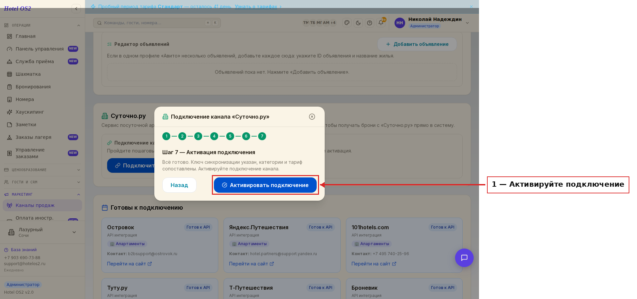Open Панель управления in sidebar

click(x=42, y=49)
